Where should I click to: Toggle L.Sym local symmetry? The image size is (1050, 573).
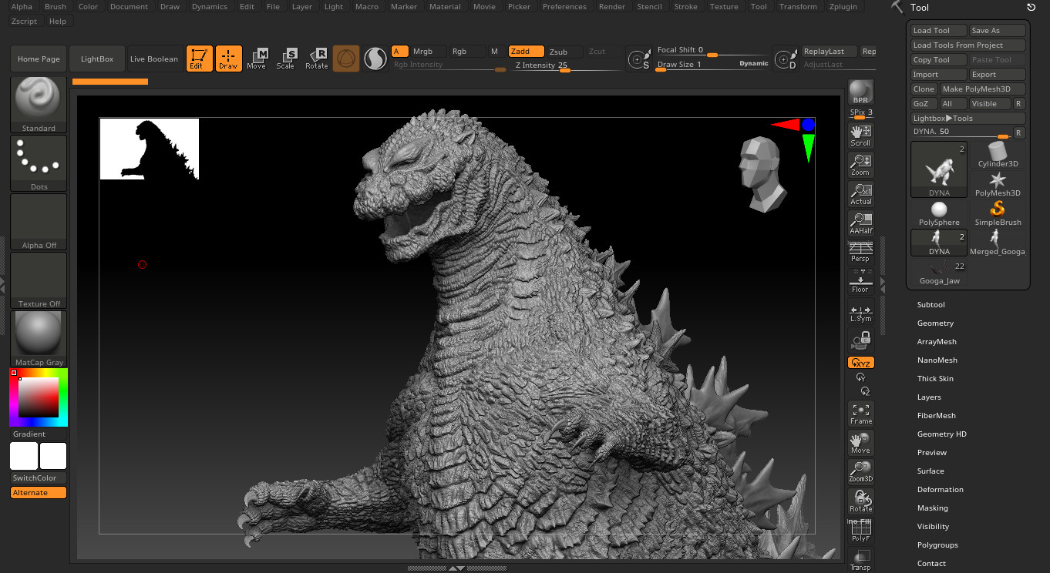(x=860, y=313)
